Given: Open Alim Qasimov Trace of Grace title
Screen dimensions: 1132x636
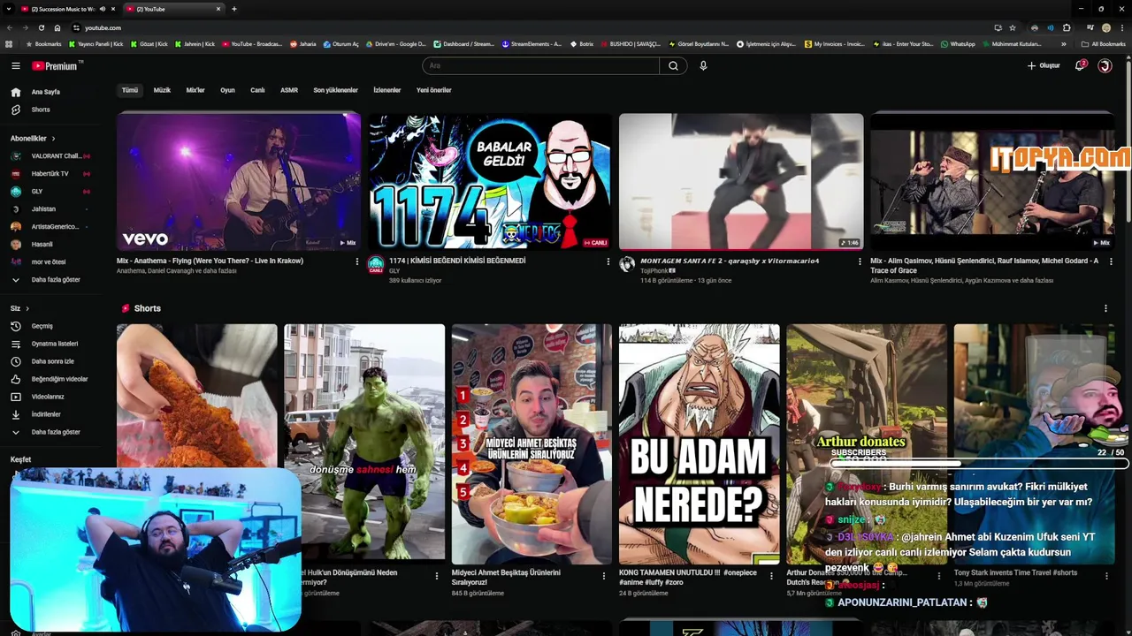Looking at the screenshot, I should tap(984, 266).
